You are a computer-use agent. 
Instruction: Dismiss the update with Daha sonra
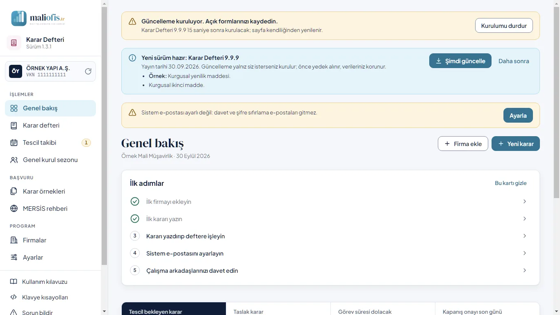coord(514,61)
